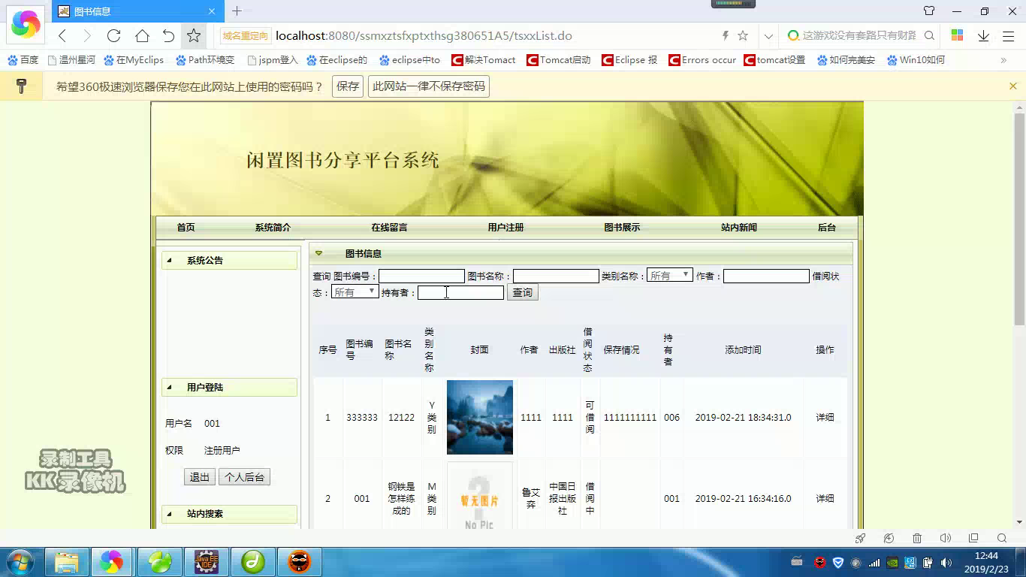Click the cover thumbnail of book 12122
Image resolution: width=1026 pixels, height=577 pixels.
pos(480,417)
